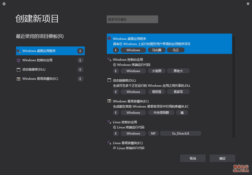The image size is (252, 175).
Task: Click the Windows tag under Windows 桌面应用程序
Action: click(x=133, y=50)
